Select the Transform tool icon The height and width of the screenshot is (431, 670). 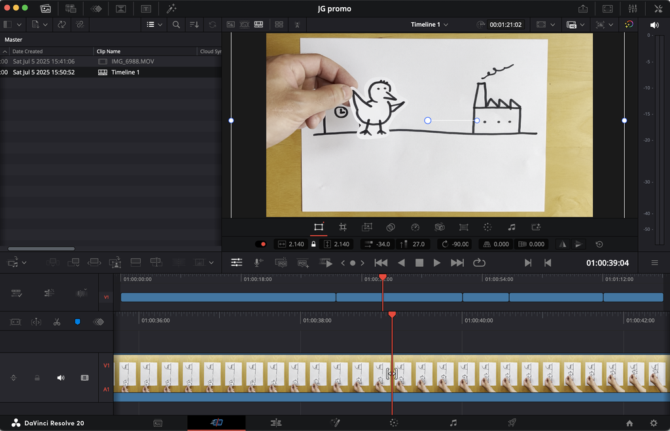click(x=319, y=227)
